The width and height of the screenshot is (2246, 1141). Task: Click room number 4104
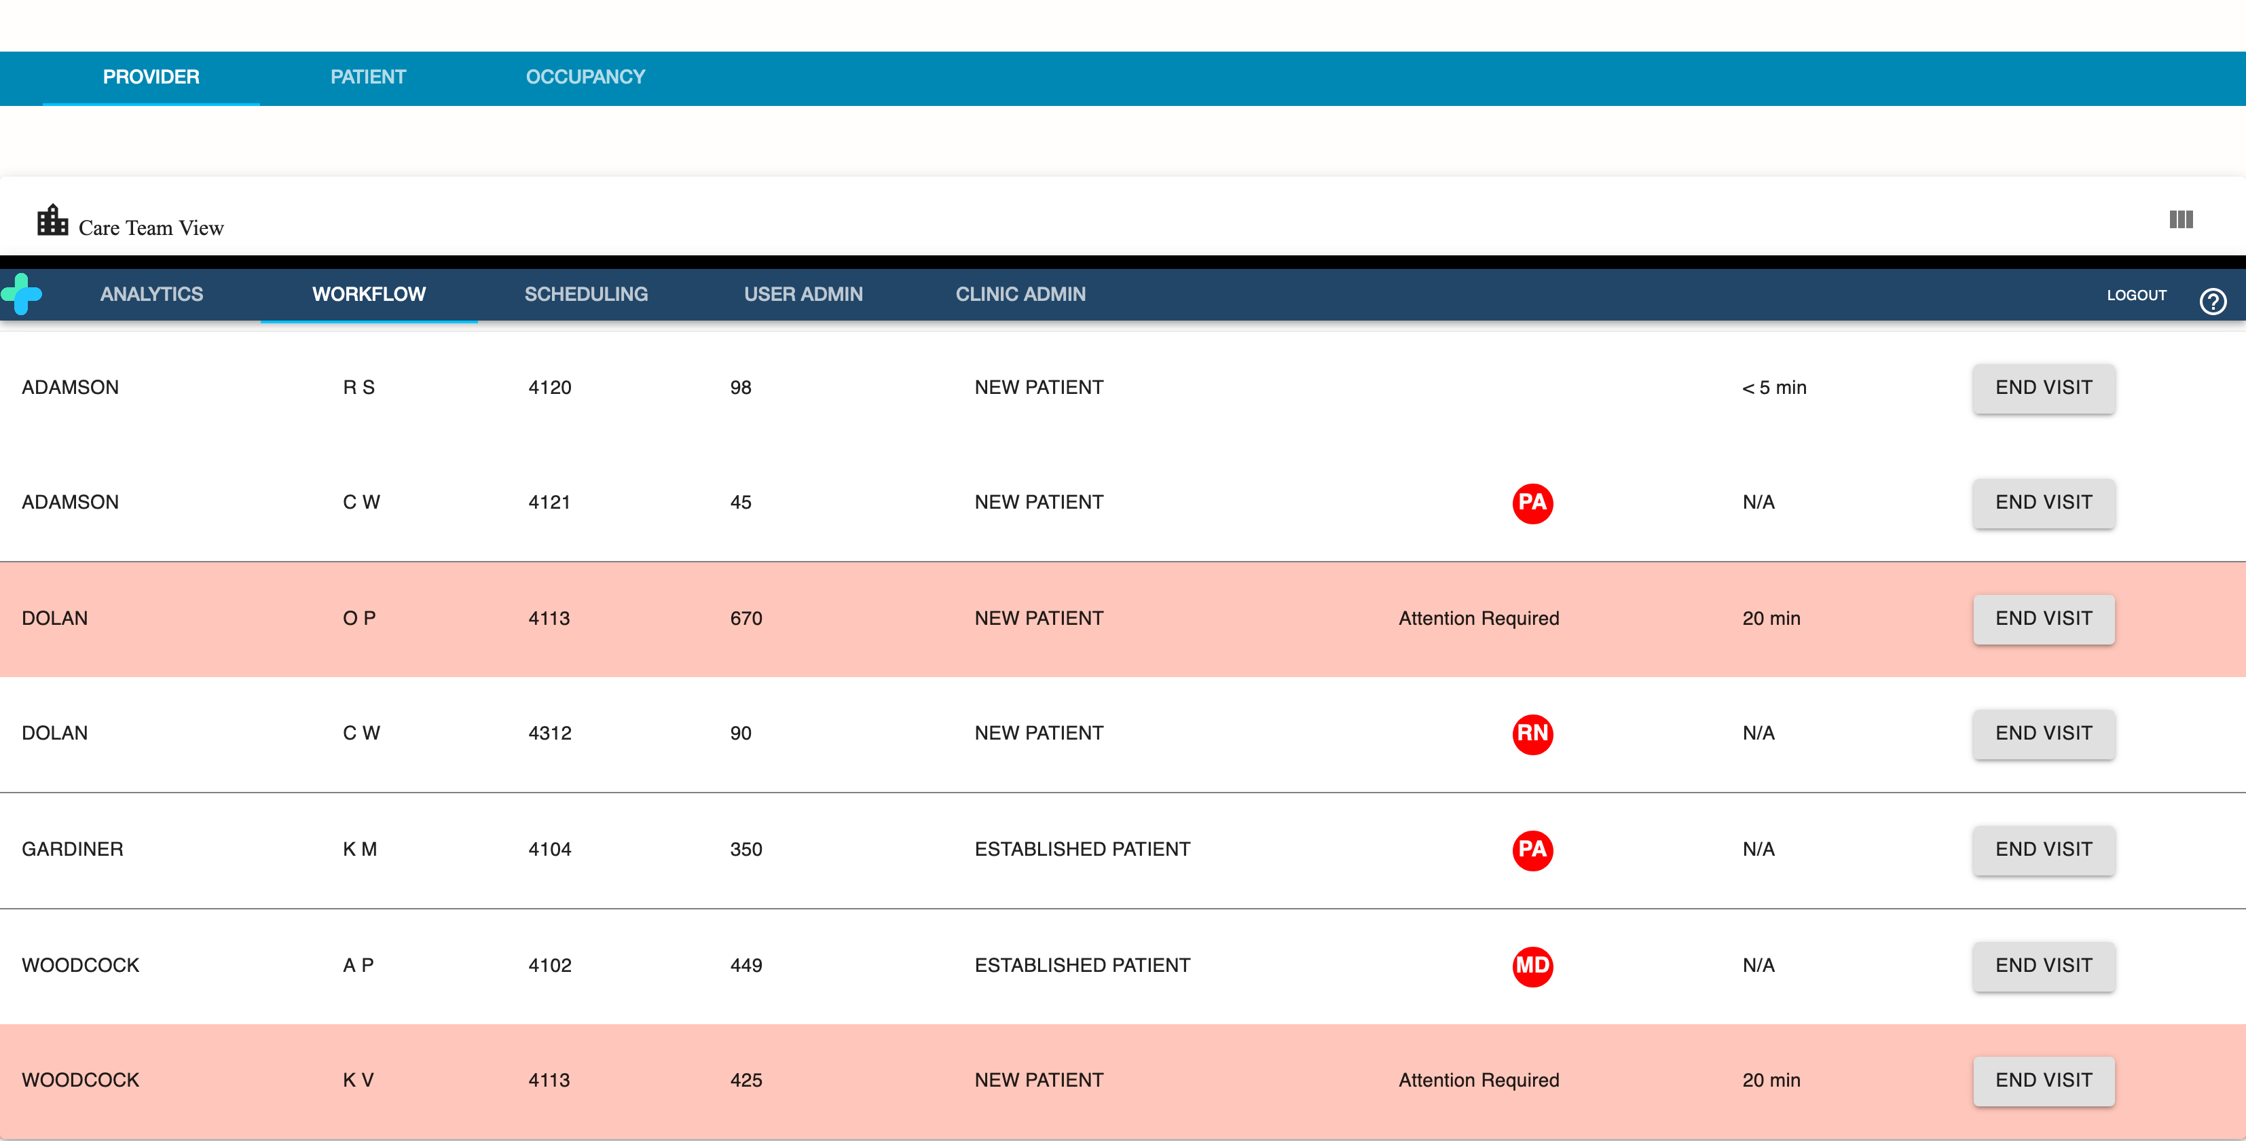[549, 850]
